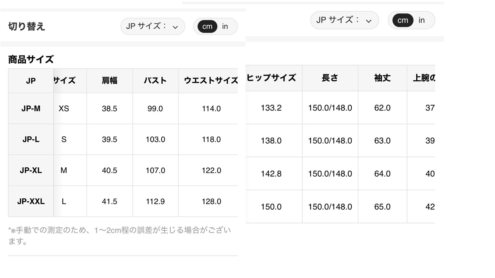Viewport: 495px width, 278px height.
Task: Select the JP-XXL row header
Action: point(31,201)
